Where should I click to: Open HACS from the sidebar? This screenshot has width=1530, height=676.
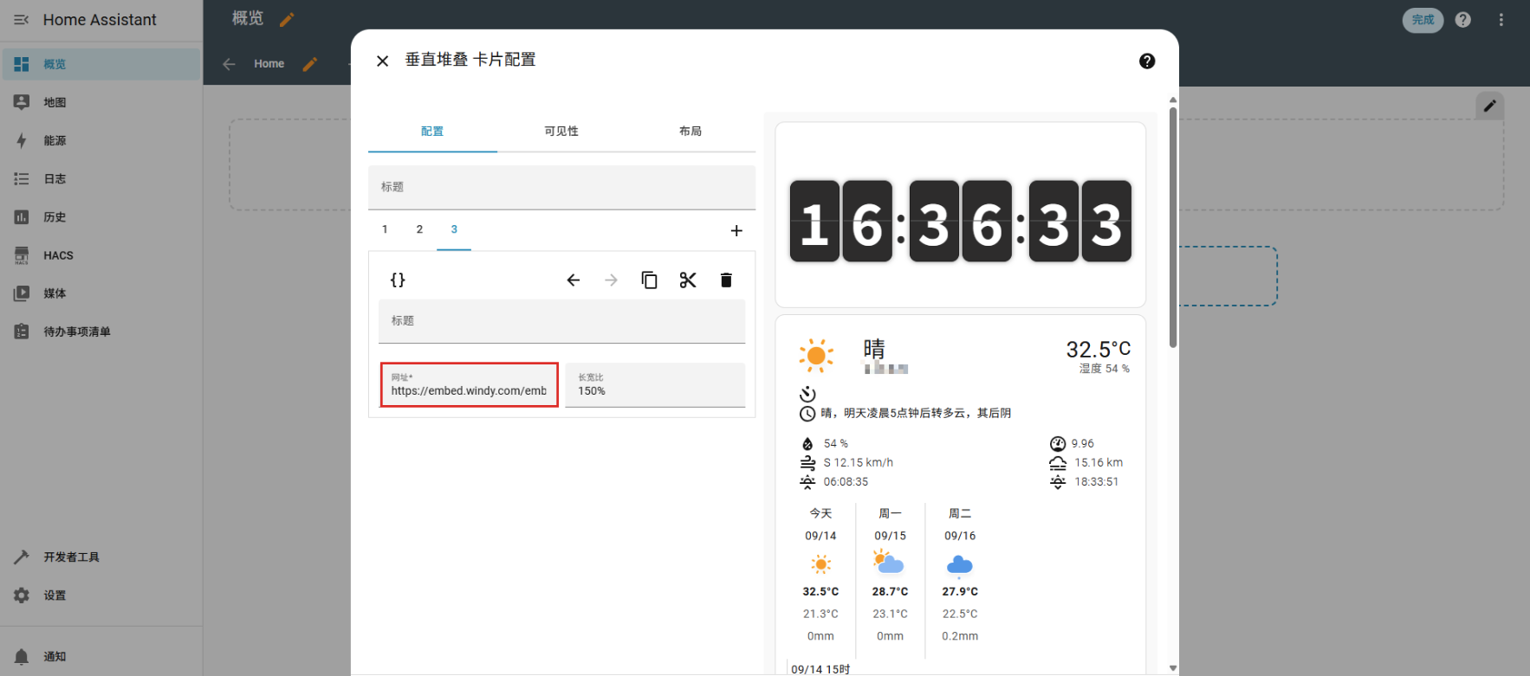[58, 255]
